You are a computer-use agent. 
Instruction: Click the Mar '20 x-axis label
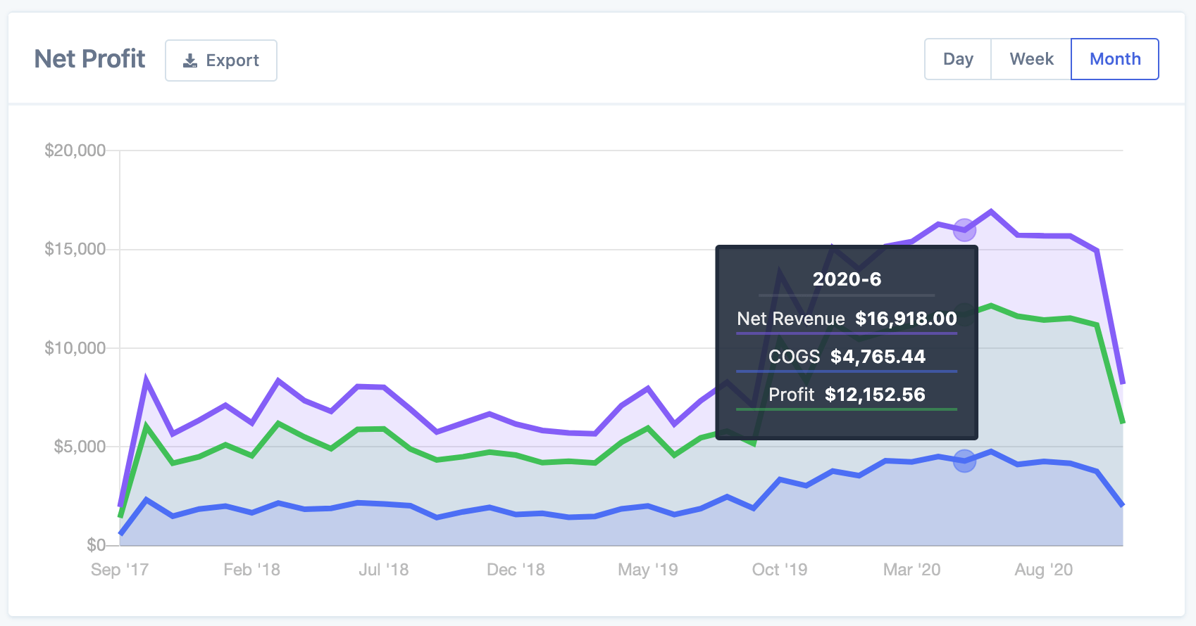pos(911,570)
